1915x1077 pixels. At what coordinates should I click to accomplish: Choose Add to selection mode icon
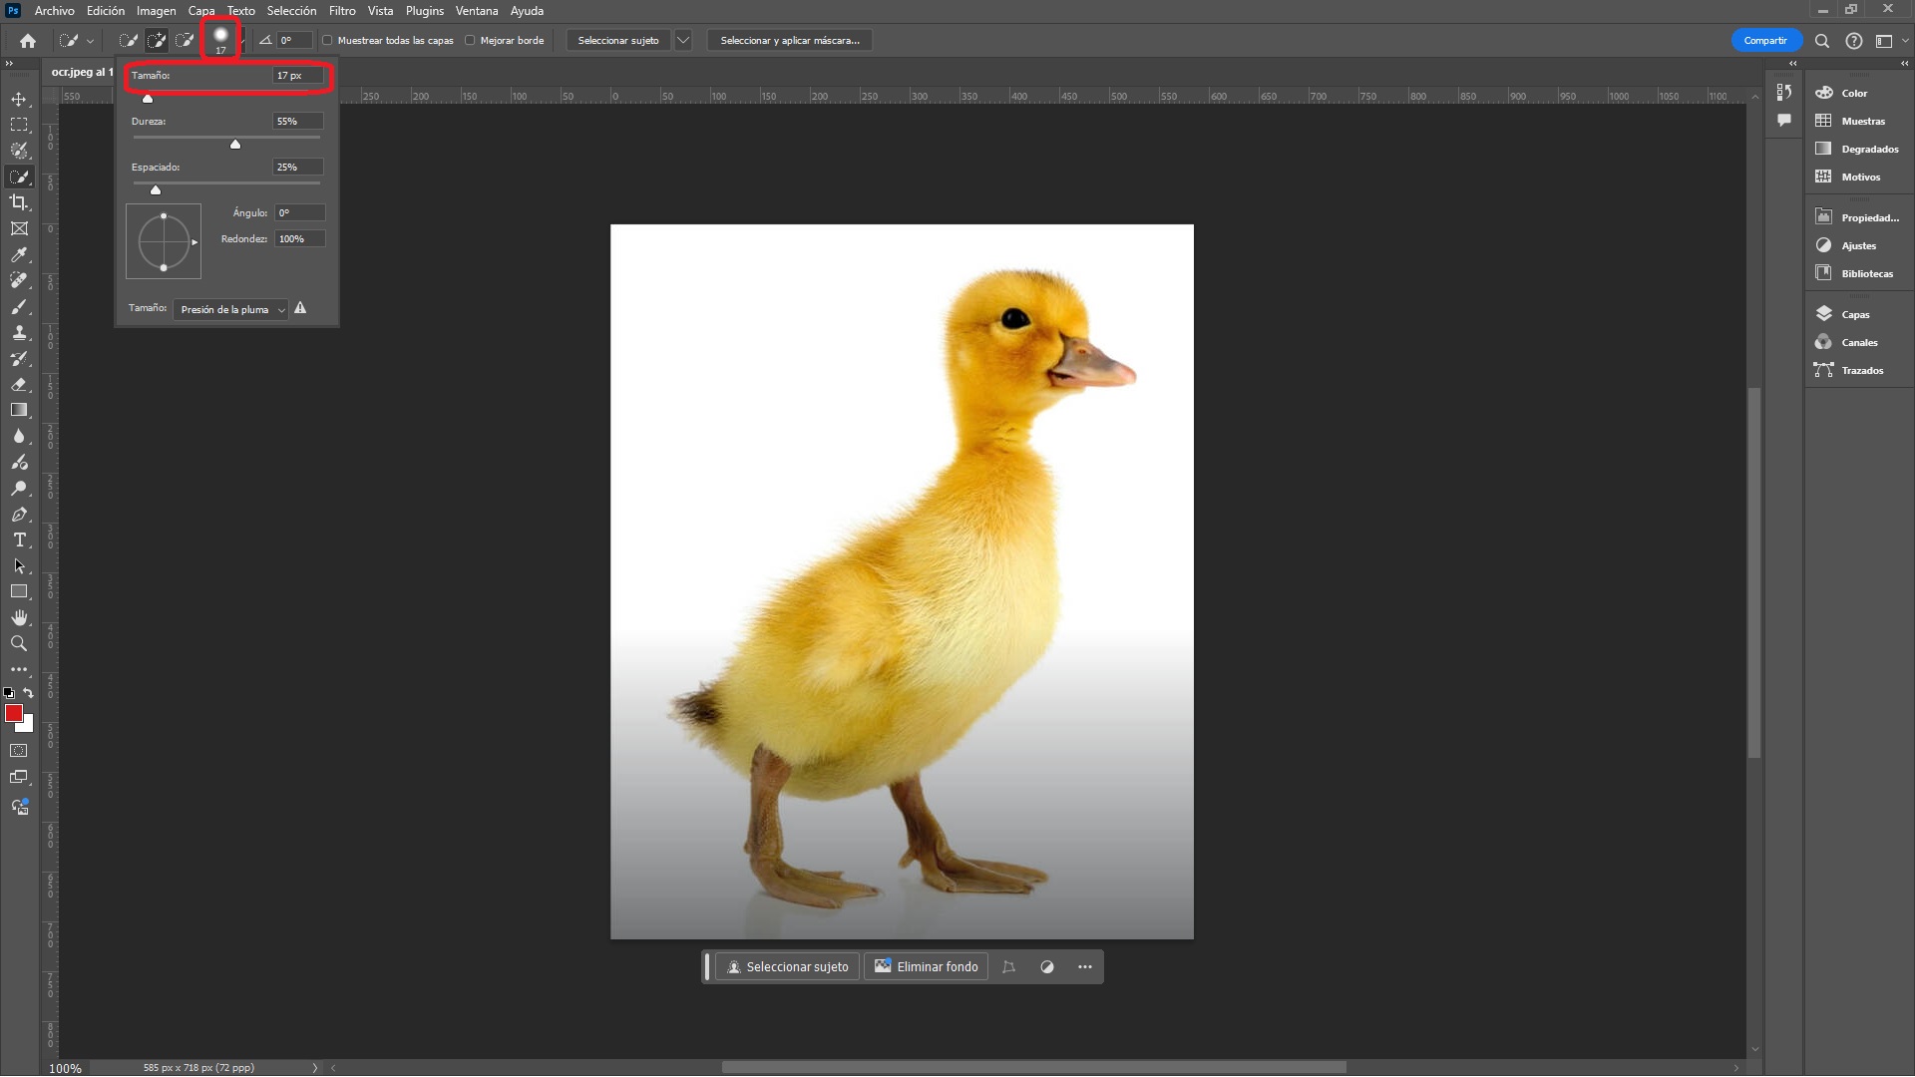(157, 41)
